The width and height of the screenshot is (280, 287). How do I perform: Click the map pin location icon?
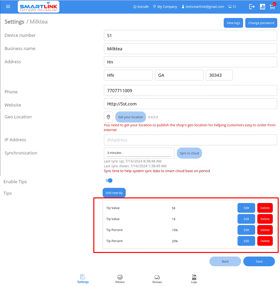(x=109, y=117)
